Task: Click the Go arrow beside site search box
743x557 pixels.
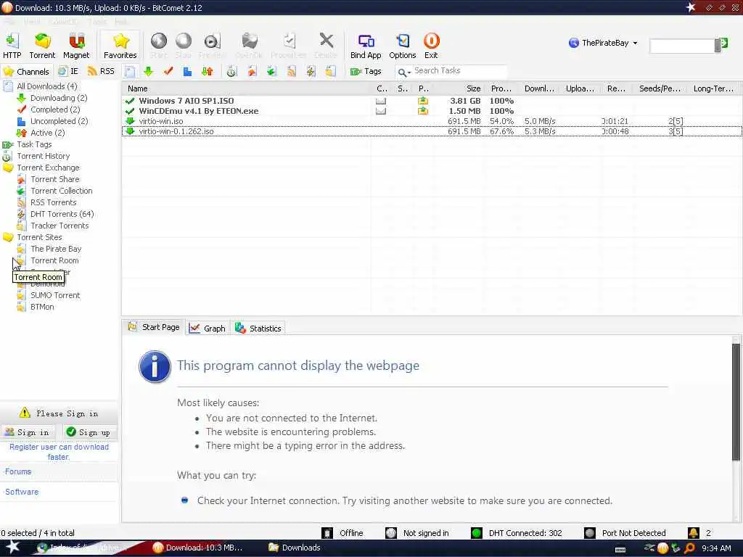Action: point(724,44)
